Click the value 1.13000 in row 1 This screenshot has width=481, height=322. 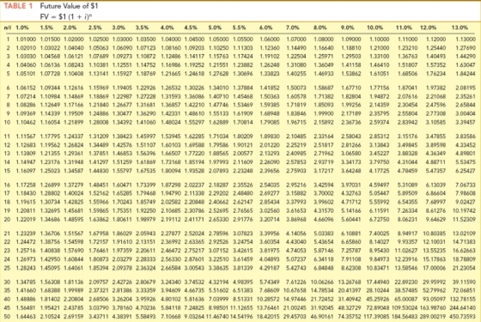[x=466, y=39]
